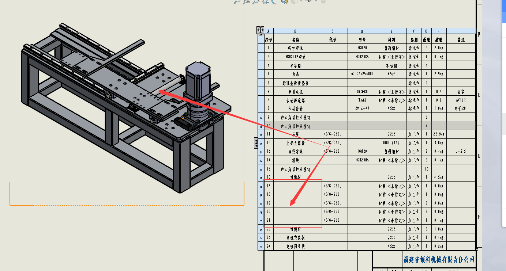Viewport: 506px width, 271px height.
Task: Click the 不锈钢 material cell
Action: pyautogui.click(x=392, y=66)
